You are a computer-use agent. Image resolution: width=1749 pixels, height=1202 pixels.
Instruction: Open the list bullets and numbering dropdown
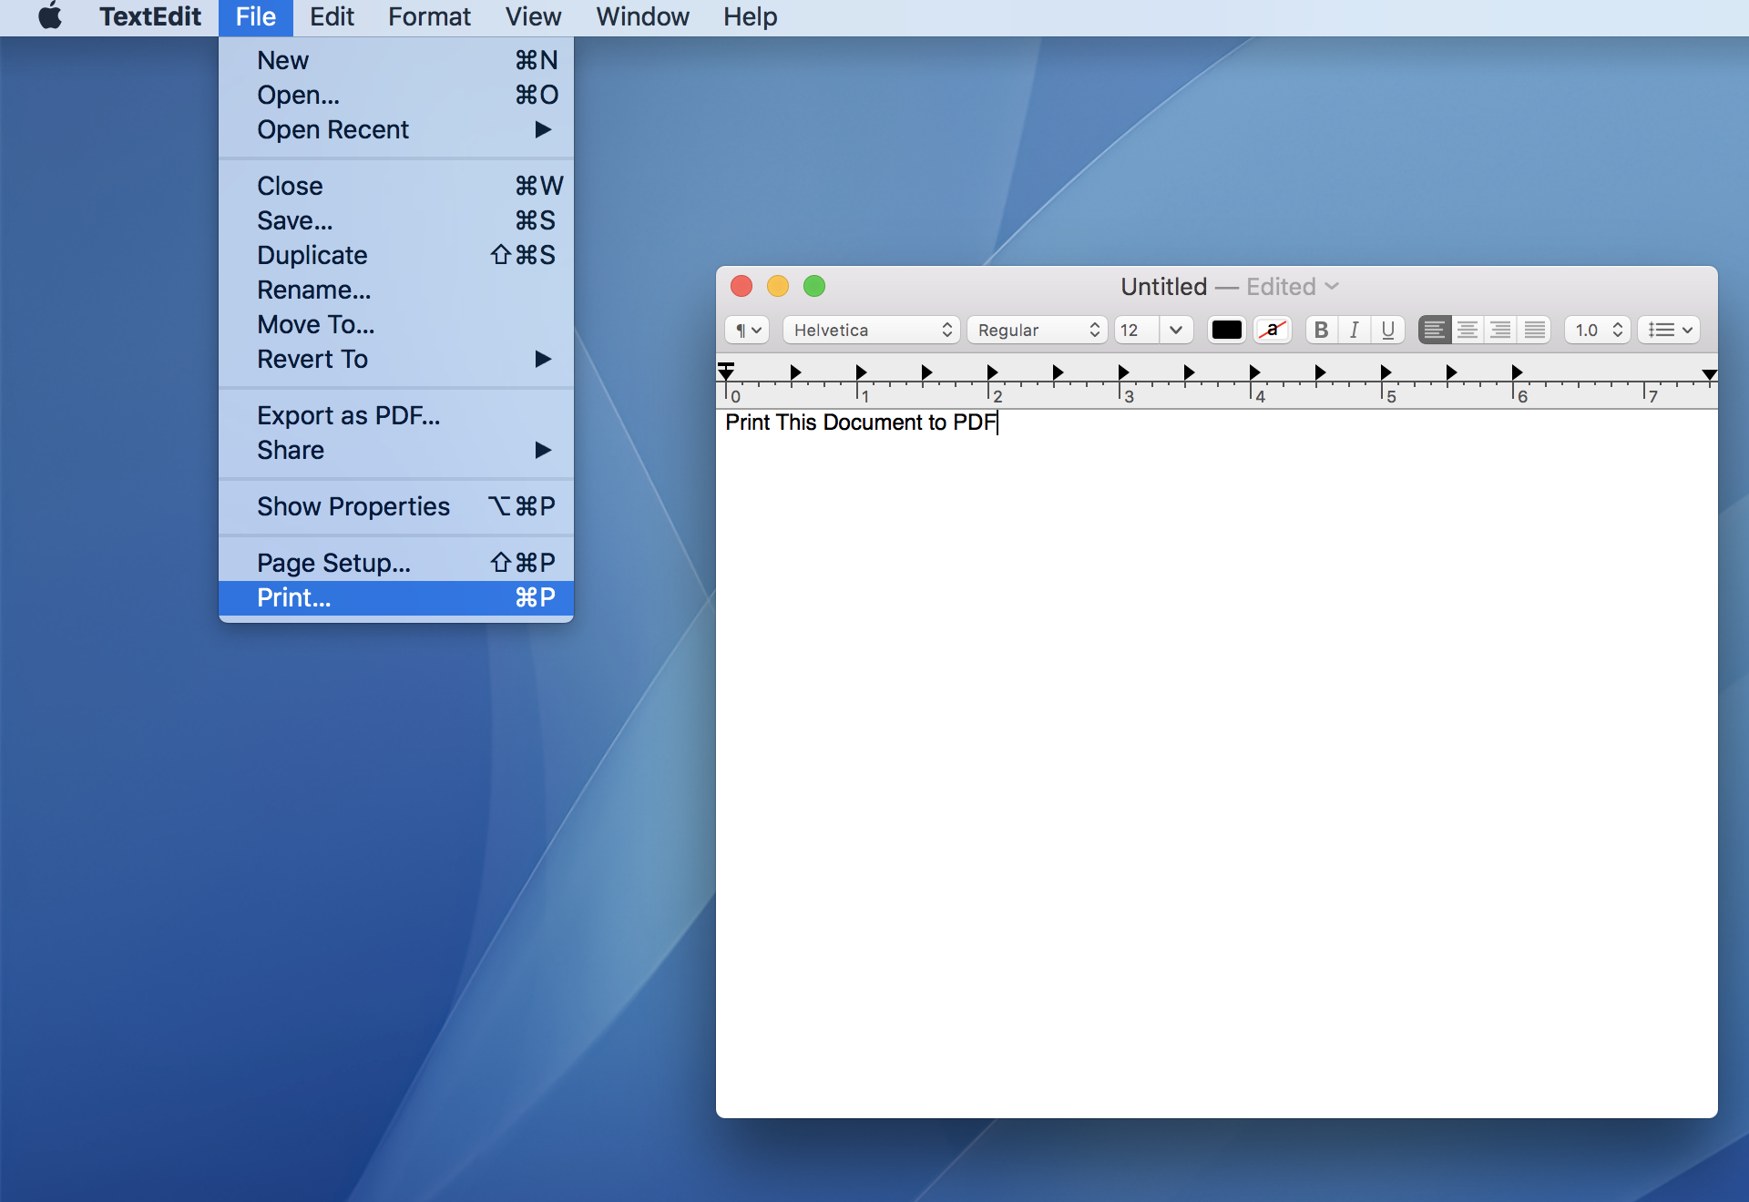tap(1669, 330)
